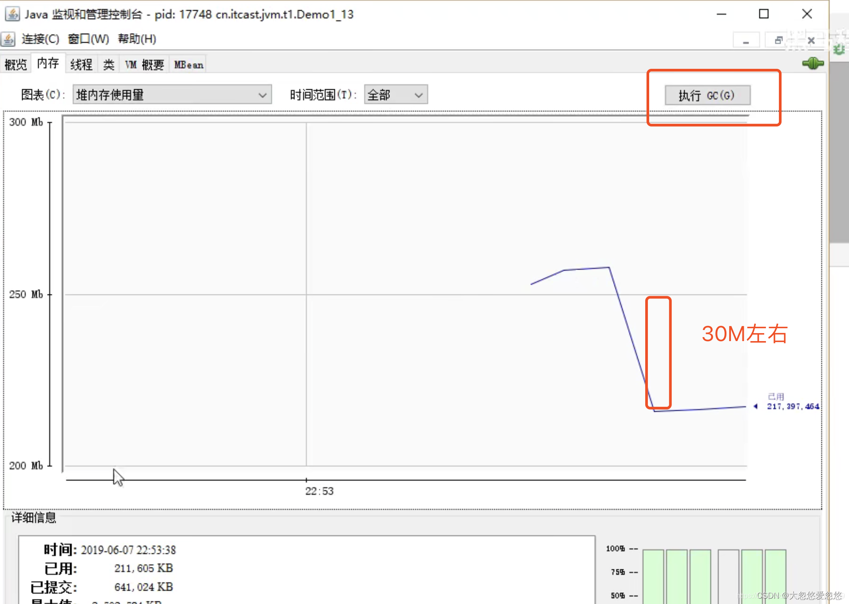Maximize the Java 监视和管理控制台 window
The image size is (849, 604).
pos(764,14)
